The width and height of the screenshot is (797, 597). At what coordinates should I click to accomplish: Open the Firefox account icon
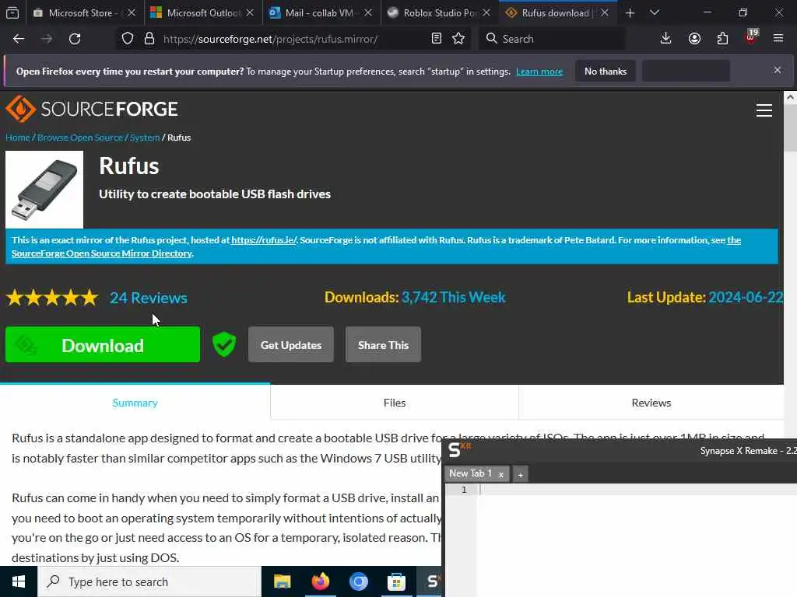pos(694,39)
